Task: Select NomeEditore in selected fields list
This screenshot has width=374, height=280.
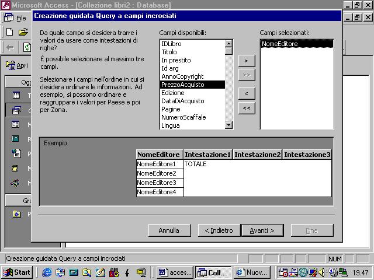Action: [297, 44]
